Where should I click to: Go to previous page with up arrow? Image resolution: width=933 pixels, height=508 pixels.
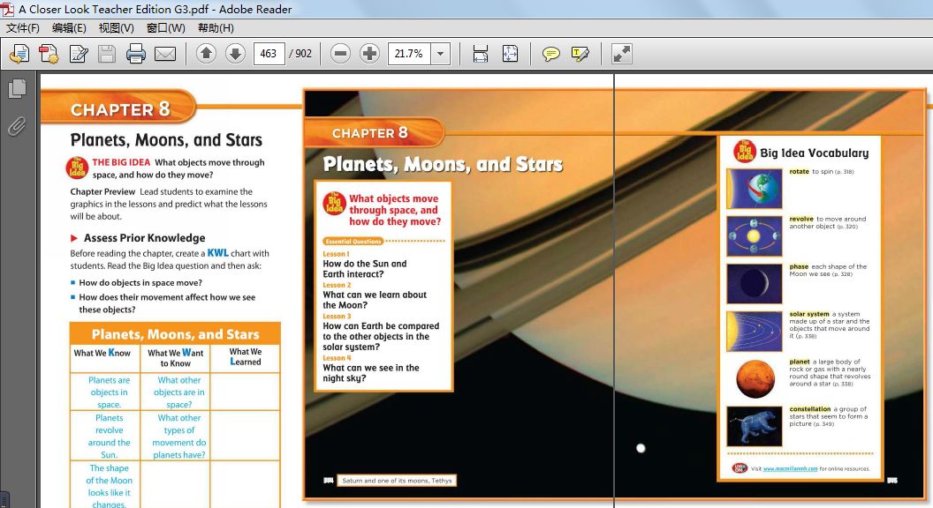pyautogui.click(x=206, y=54)
